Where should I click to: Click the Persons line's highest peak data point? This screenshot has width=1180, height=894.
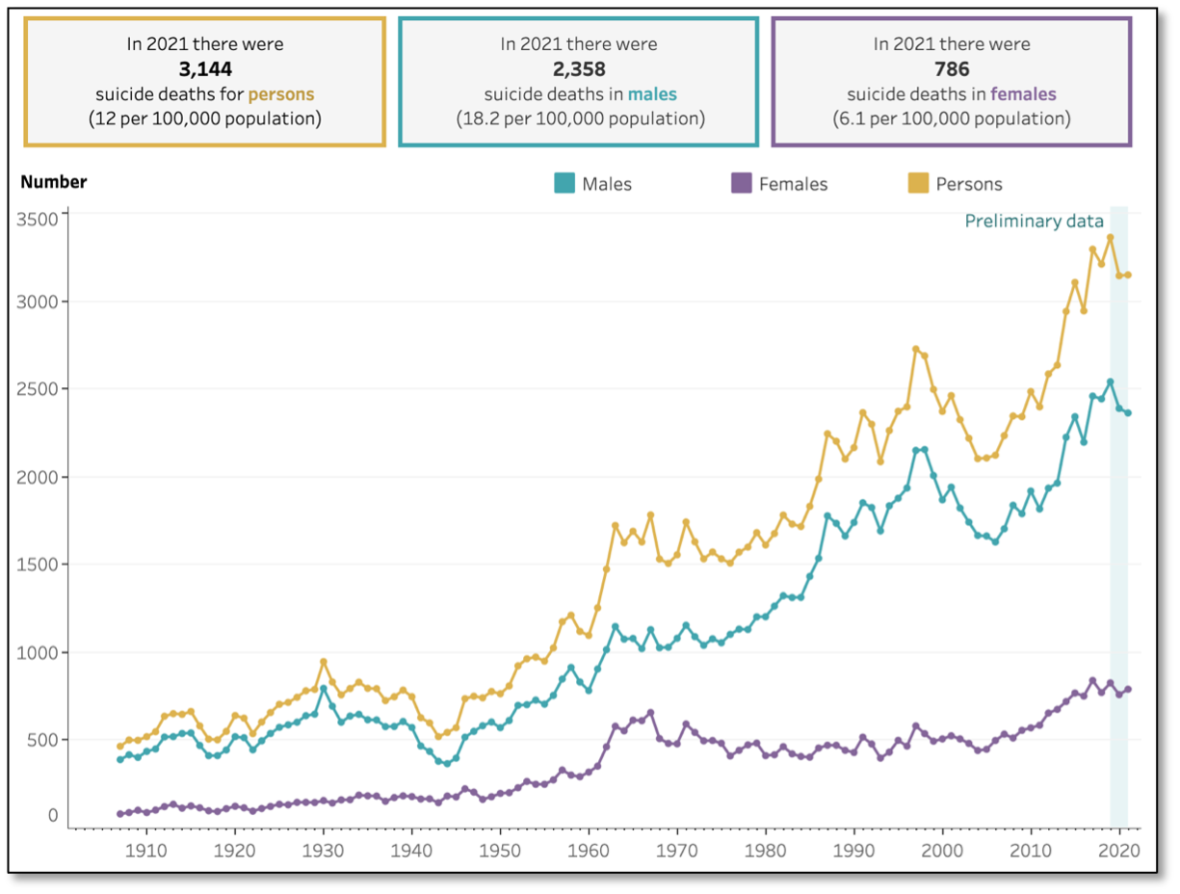pyautogui.click(x=1110, y=237)
